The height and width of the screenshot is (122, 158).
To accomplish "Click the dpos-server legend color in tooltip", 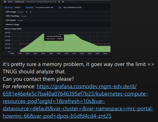I will 46,39.
